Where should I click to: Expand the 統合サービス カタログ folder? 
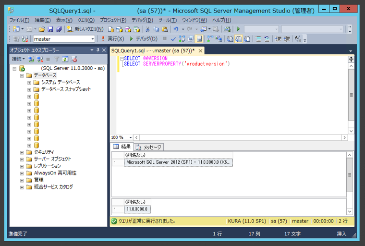[22, 187]
